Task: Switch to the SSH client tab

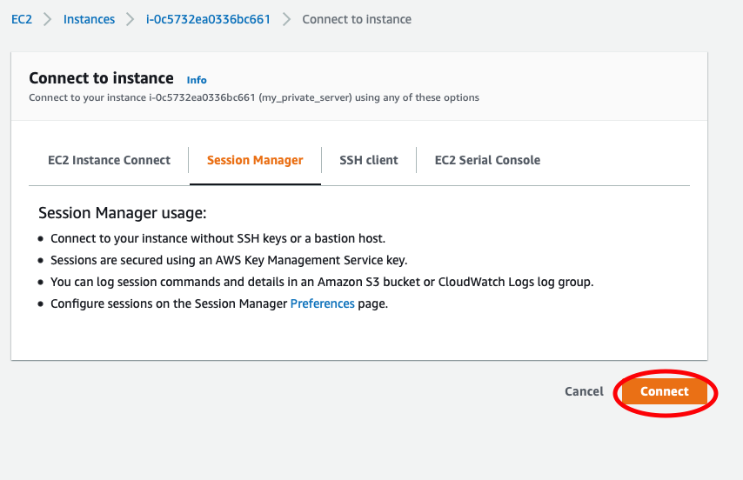Action: pos(368,160)
